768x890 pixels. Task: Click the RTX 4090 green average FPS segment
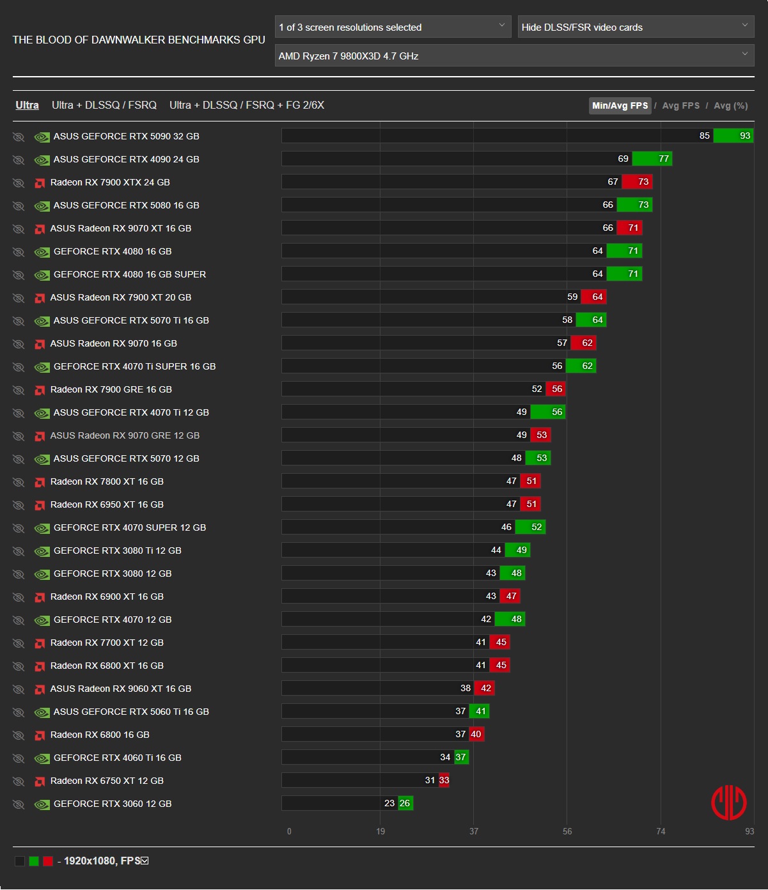tap(652, 159)
